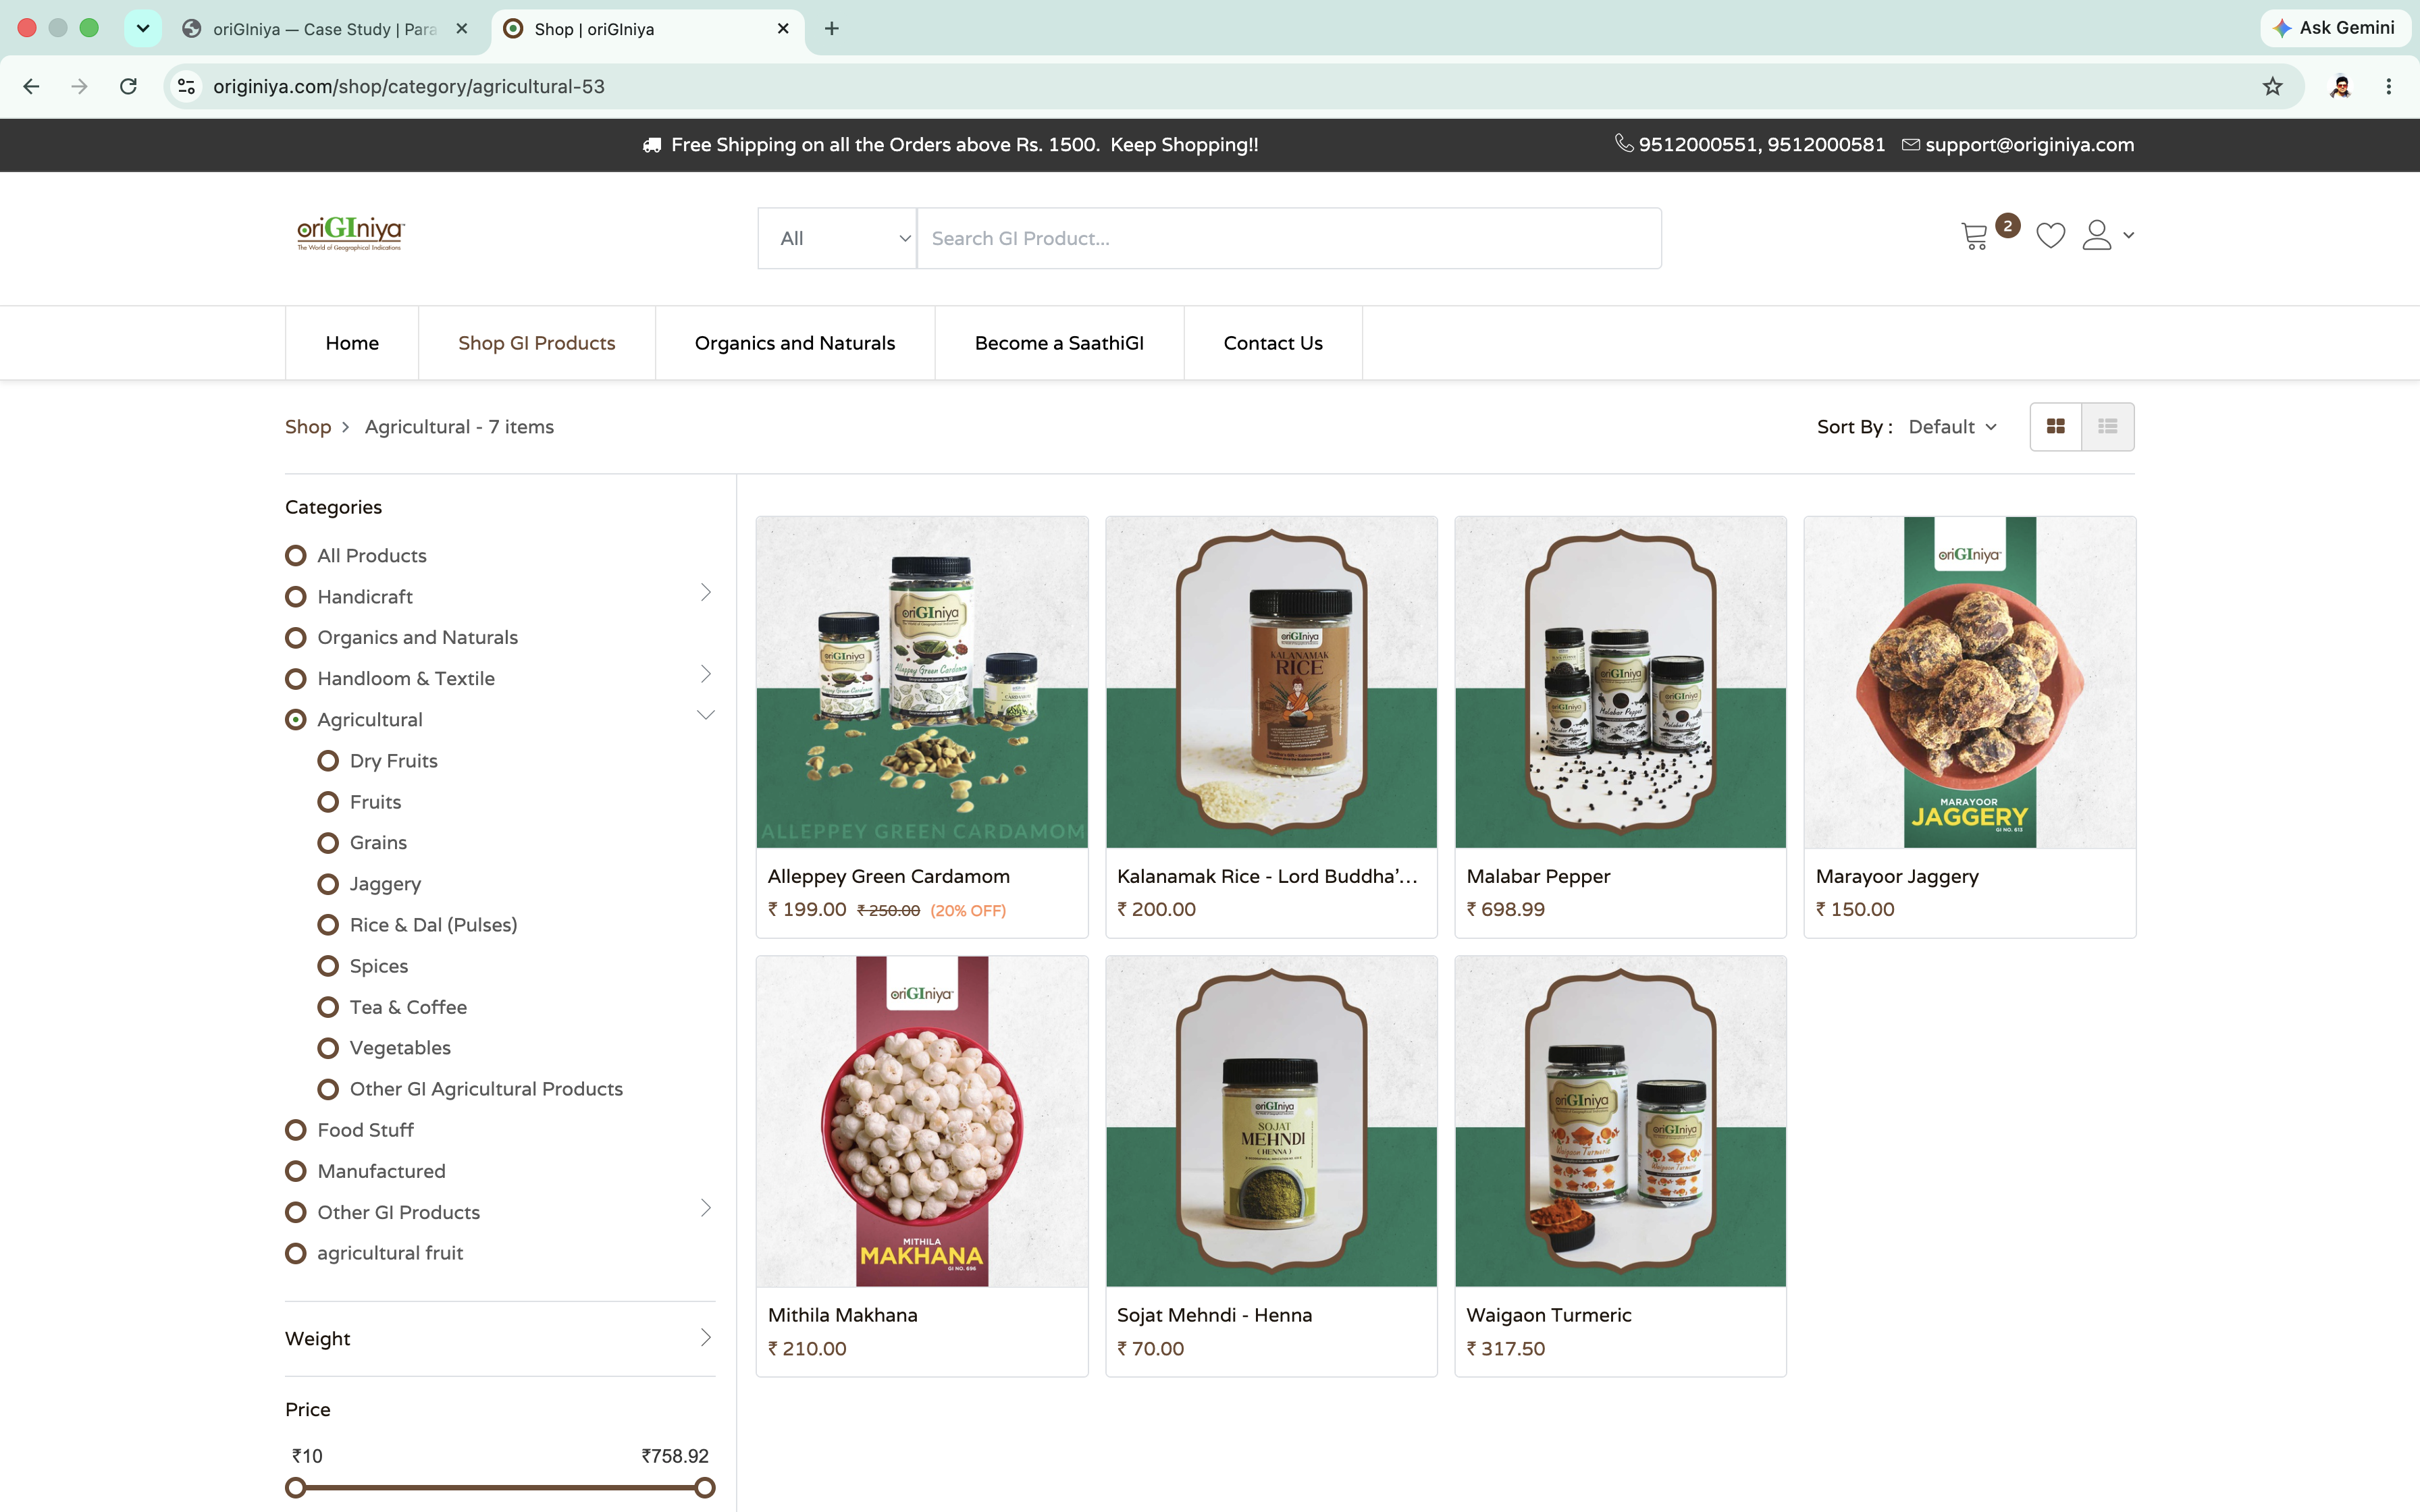The image size is (2420, 1512).
Task: Open Alleppey Green Cardamom product title
Action: 888,876
